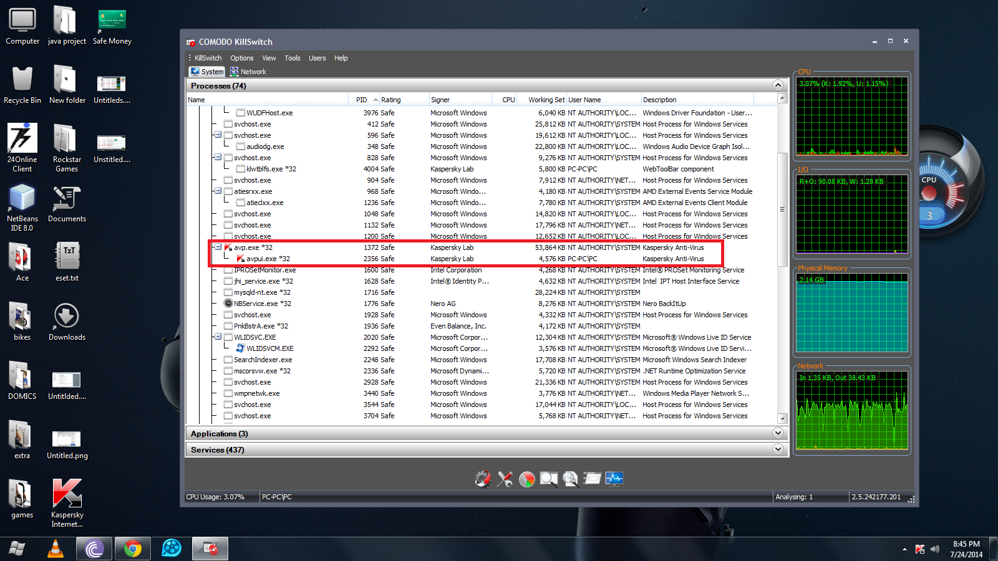Click the CPU Usage: 3.07% status text
Screen dimensions: 998x561
(215, 497)
